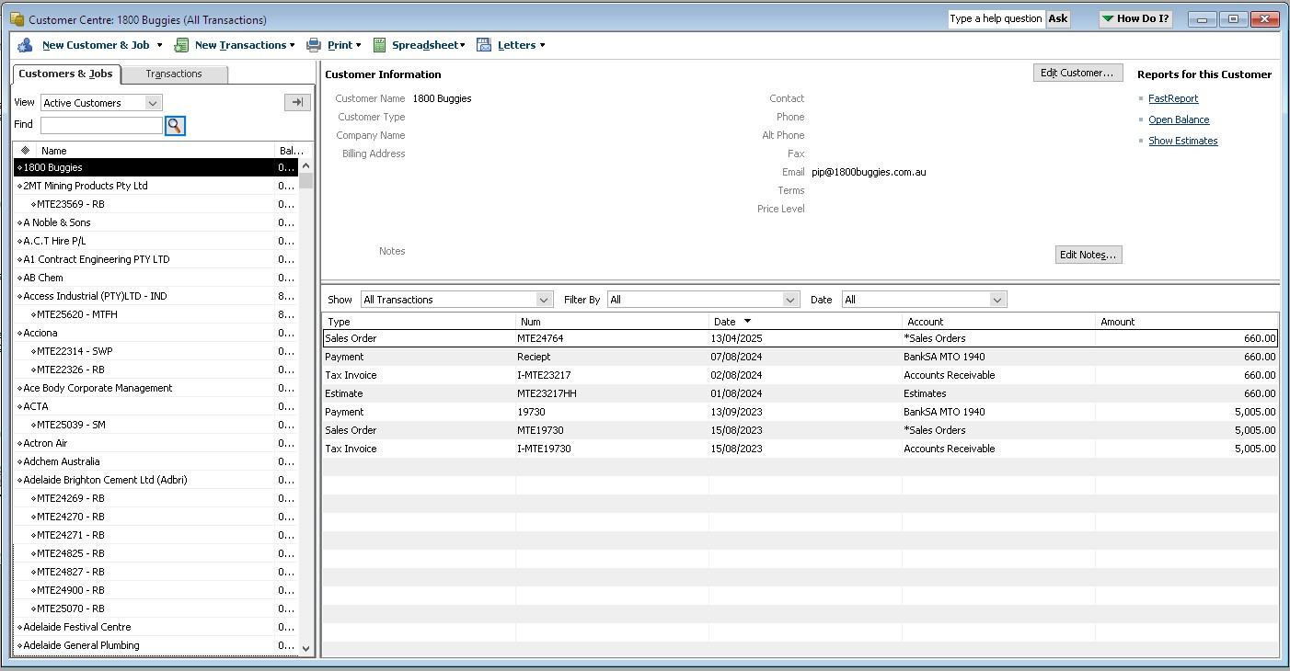
Task: Click the help question input box
Action: [x=997, y=18]
